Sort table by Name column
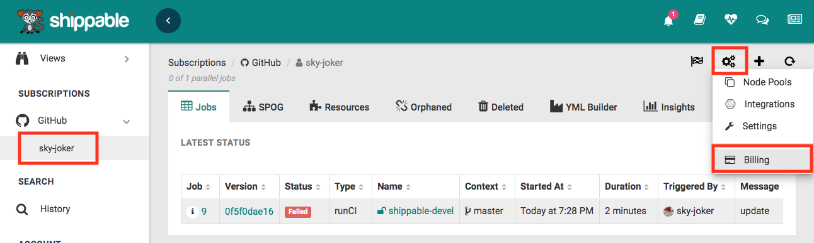The height and width of the screenshot is (243, 814). [x=394, y=186]
